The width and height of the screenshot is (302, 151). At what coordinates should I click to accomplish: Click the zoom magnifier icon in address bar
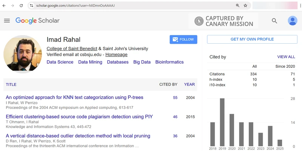pos(238,6)
